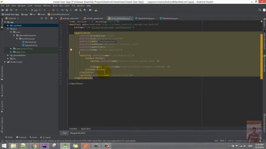This screenshot has height=149, width=266.
Task: Open the File menu
Action: point(2,6)
